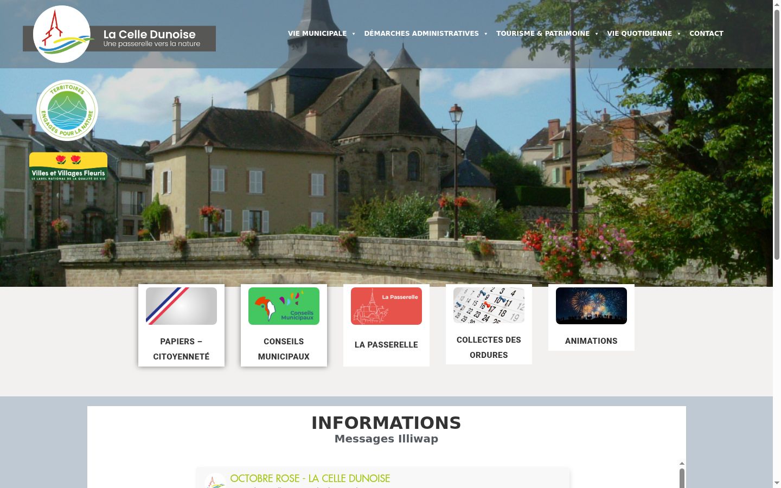Viewport: 781px width, 488px height.
Task: Click the La Celle Dunoise church logo
Action: coord(62,34)
